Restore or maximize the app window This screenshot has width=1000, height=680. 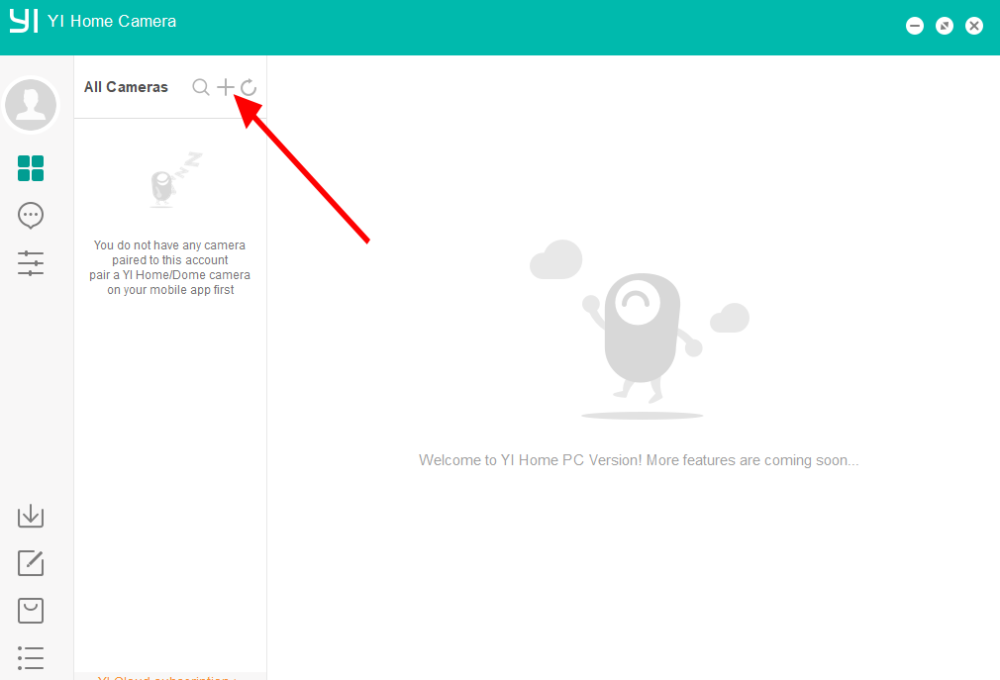945,26
